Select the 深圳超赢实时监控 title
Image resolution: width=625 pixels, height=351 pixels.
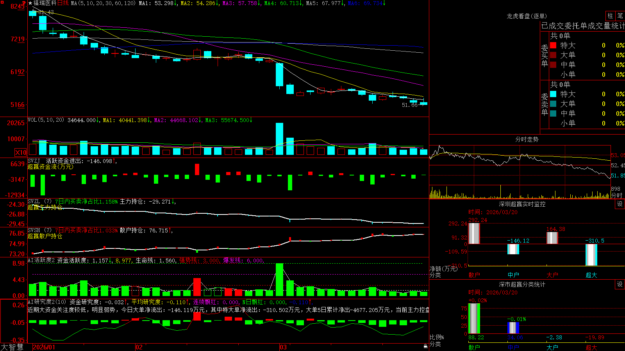tap(522, 204)
